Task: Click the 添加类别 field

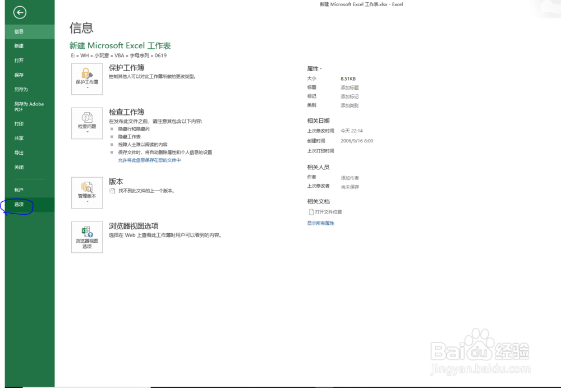Action: [350, 105]
